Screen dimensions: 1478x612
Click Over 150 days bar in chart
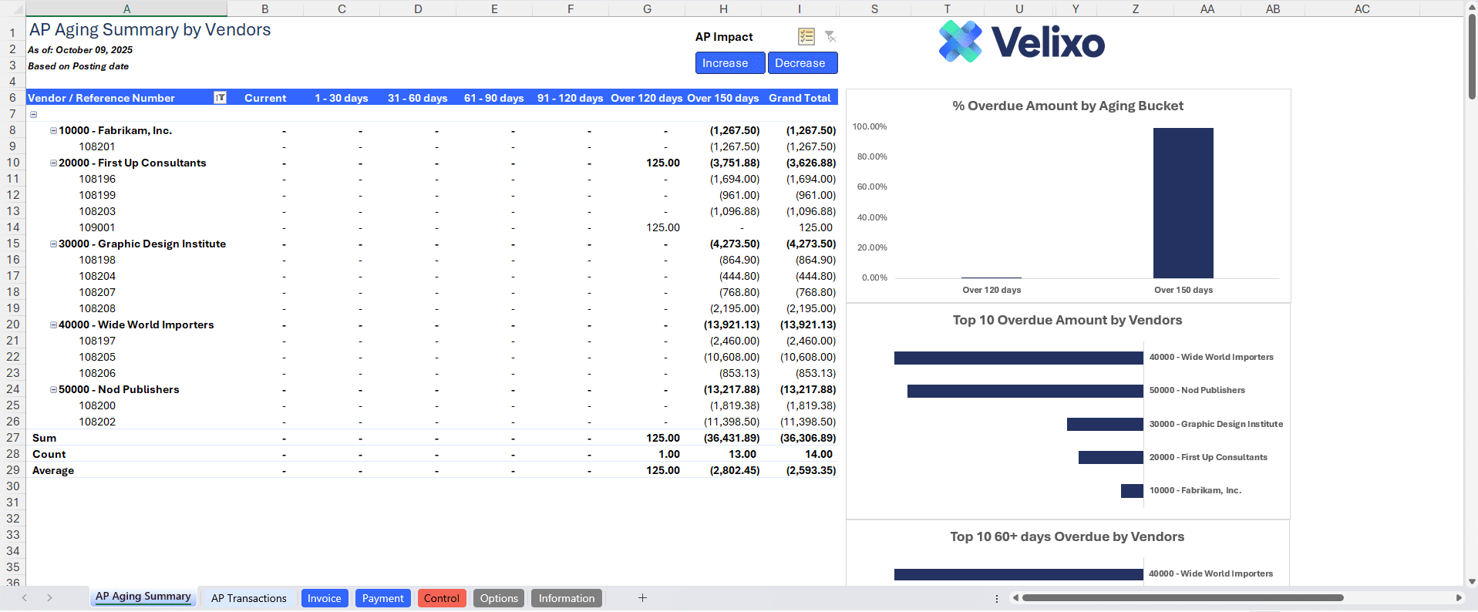tap(1183, 203)
